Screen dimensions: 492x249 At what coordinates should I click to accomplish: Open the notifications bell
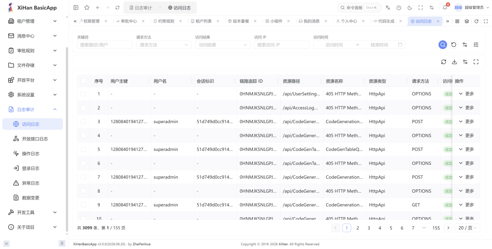click(x=445, y=8)
